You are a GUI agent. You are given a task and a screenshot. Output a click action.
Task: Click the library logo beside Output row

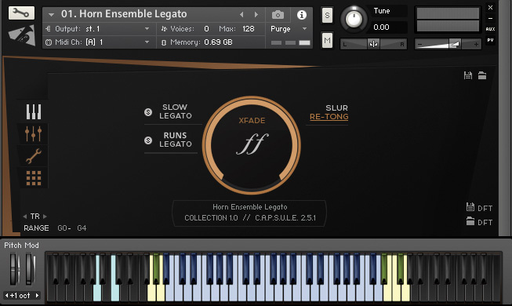click(x=21, y=35)
